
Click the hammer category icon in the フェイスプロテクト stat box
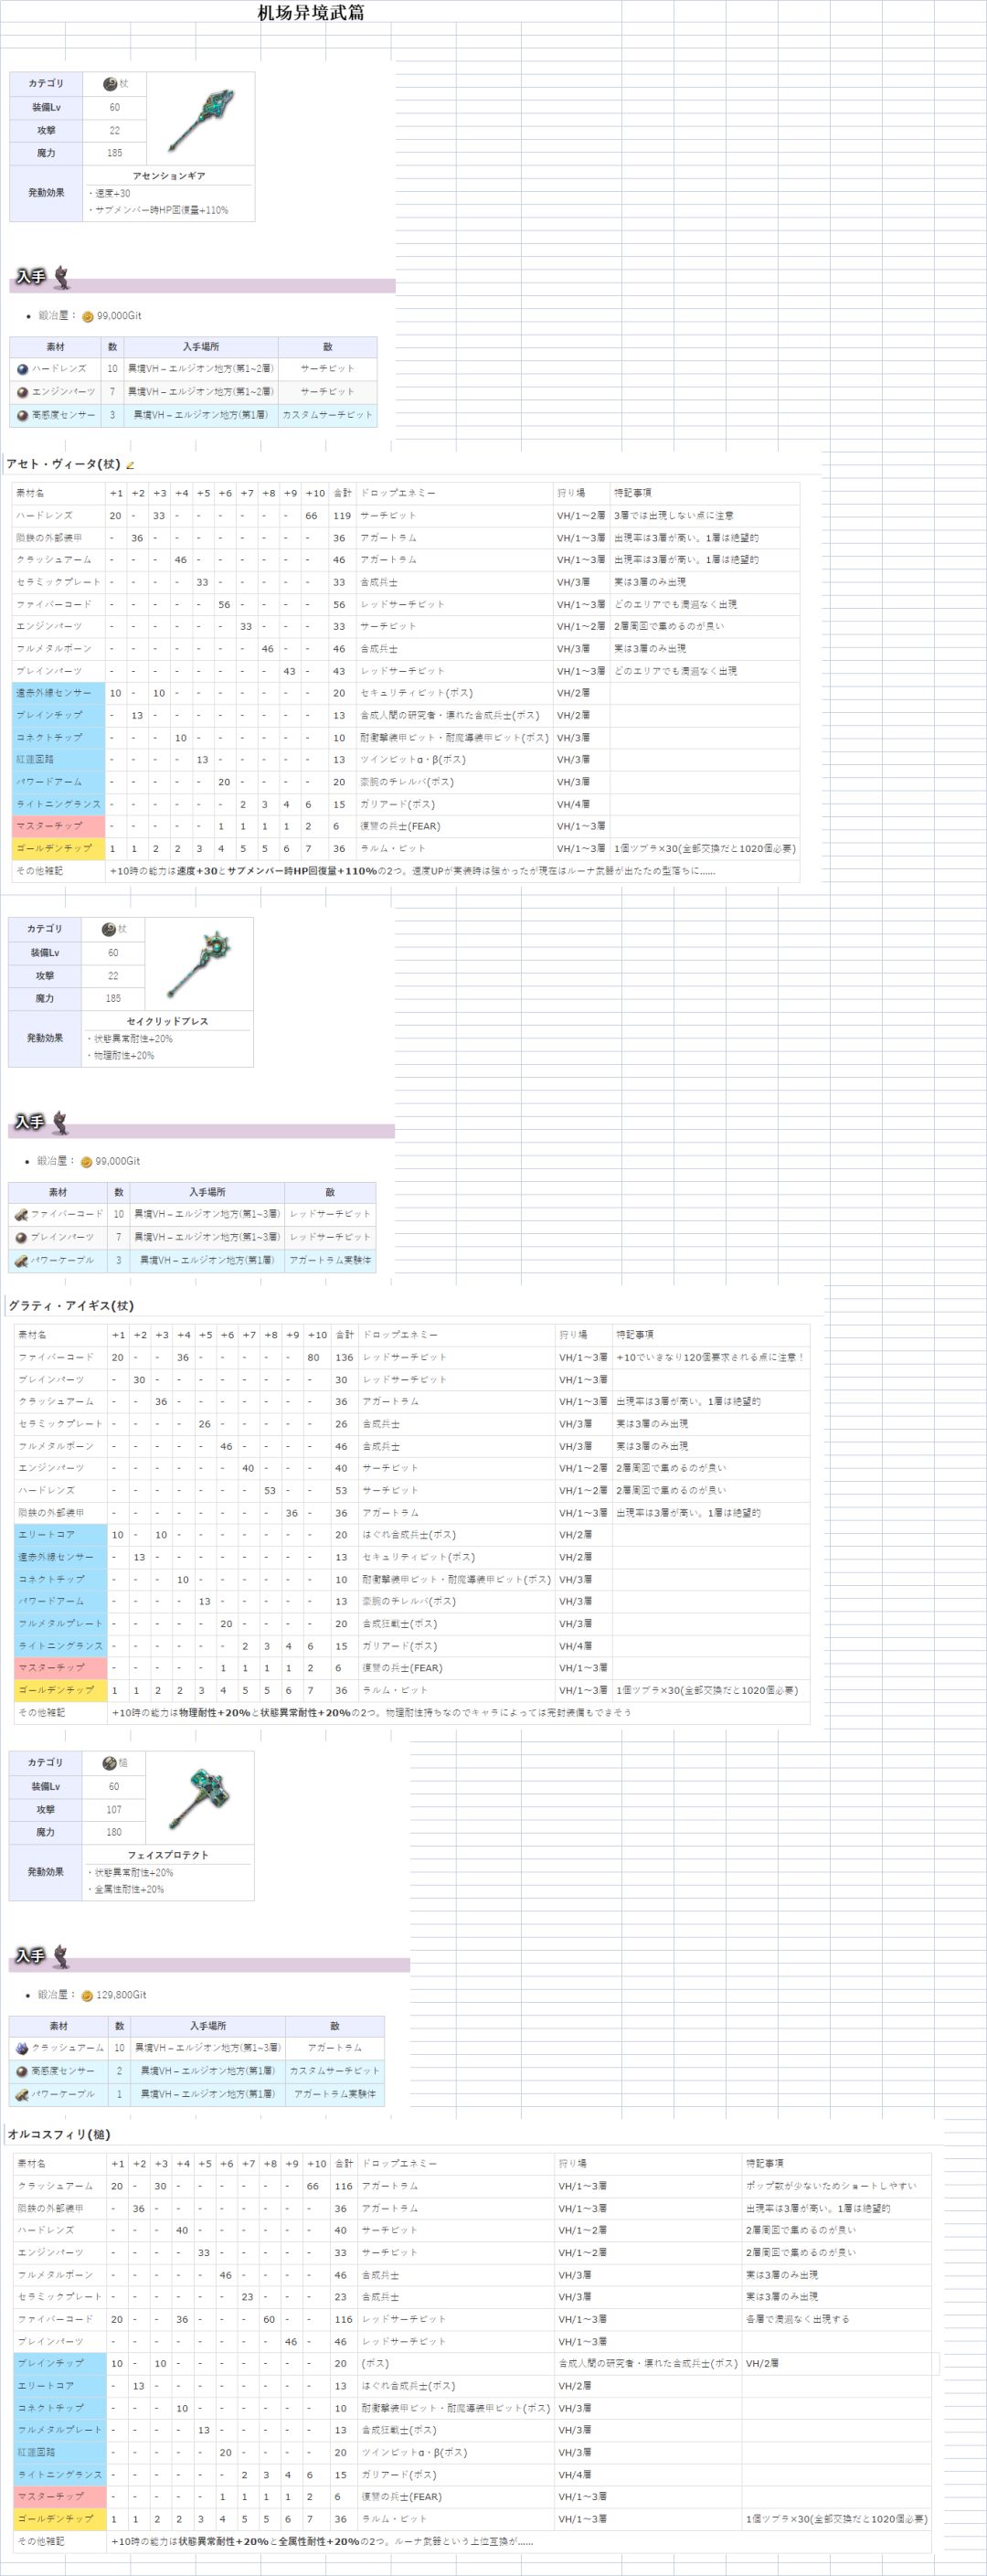tap(109, 1763)
